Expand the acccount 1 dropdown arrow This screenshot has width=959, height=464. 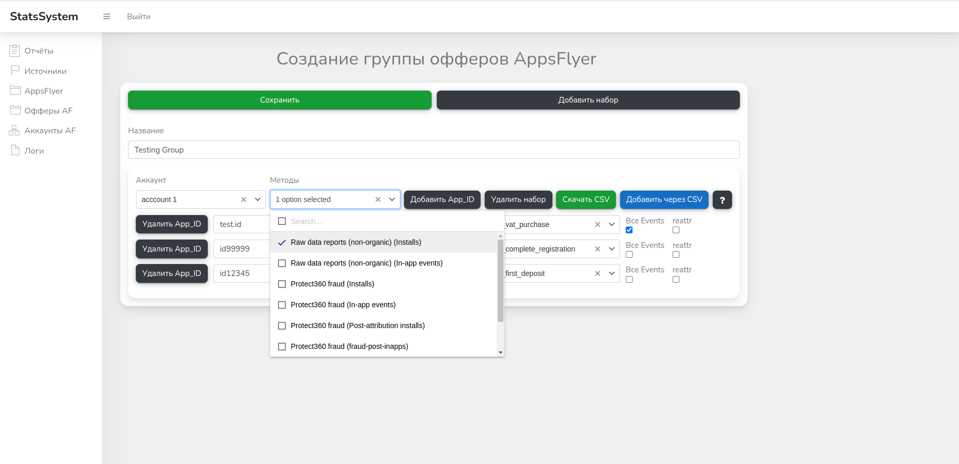(x=258, y=199)
